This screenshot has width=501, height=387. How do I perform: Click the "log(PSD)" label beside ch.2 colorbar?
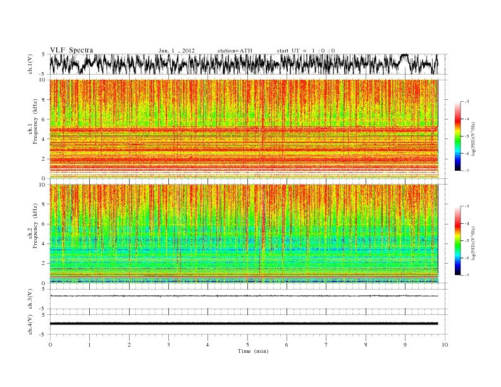pos(474,242)
